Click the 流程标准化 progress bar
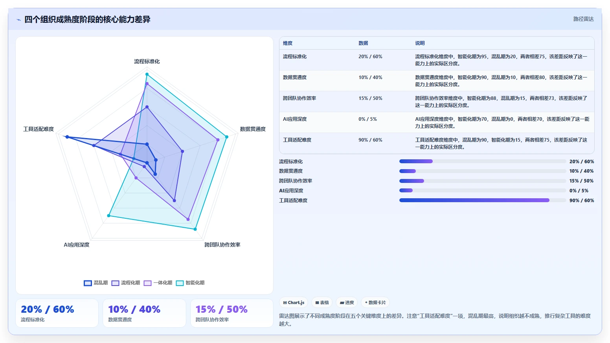The image size is (610, 343). click(x=483, y=161)
